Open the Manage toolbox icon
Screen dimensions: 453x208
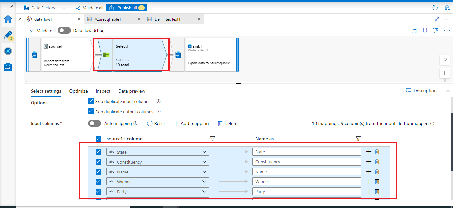8,67
